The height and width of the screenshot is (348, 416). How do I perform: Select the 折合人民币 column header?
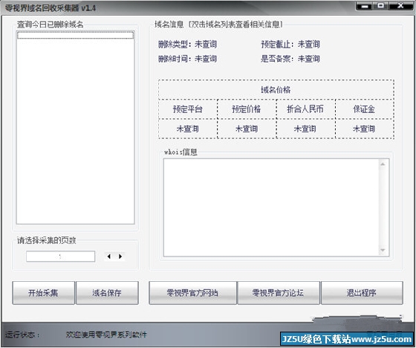coord(305,109)
